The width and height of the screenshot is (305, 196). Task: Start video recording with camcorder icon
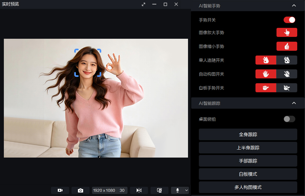point(60,190)
